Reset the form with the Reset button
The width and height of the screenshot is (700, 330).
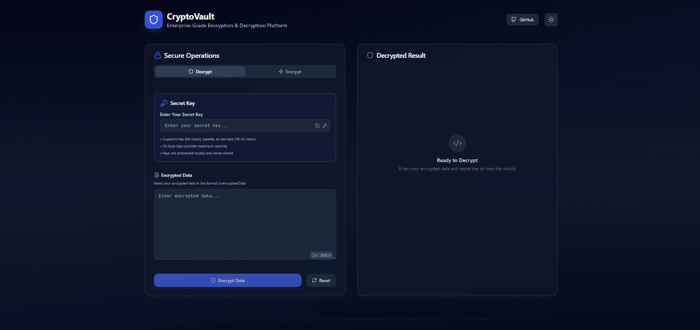321,280
